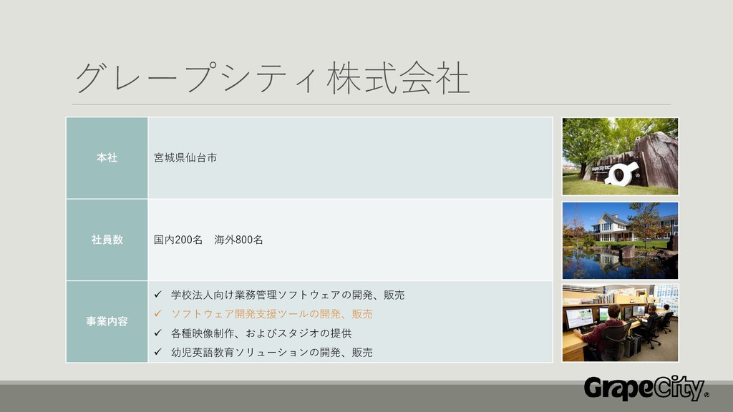Viewport: 733px width, 412px height.
Task: Click the GrapeCity logo
Action: (x=646, y=388)
